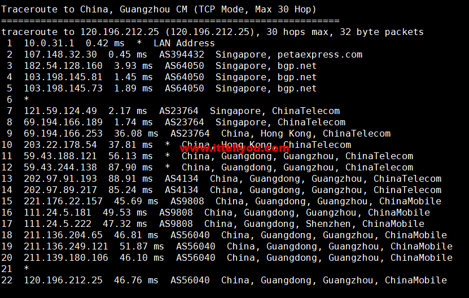
Task: Click hop 8 IP 69.194.166.189
Action: tap(63, 122)
